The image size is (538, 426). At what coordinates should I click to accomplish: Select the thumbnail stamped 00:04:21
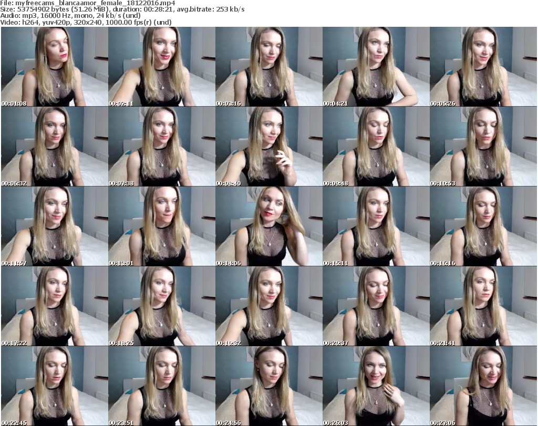[x=376, y=67]
